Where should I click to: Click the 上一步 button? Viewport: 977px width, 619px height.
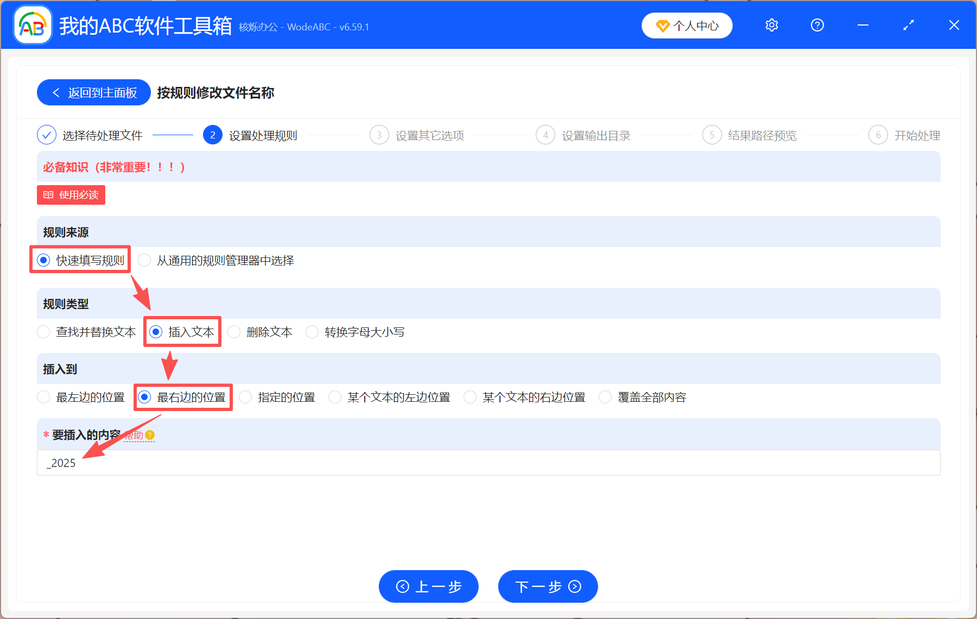428,586
